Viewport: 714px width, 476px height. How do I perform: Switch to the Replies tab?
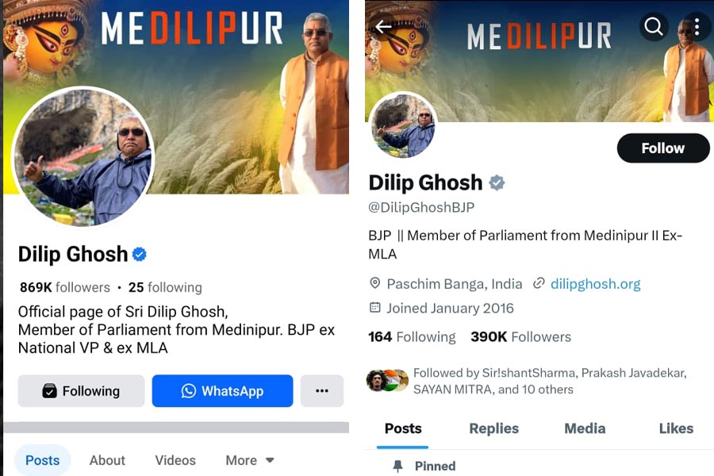point(494,428)
